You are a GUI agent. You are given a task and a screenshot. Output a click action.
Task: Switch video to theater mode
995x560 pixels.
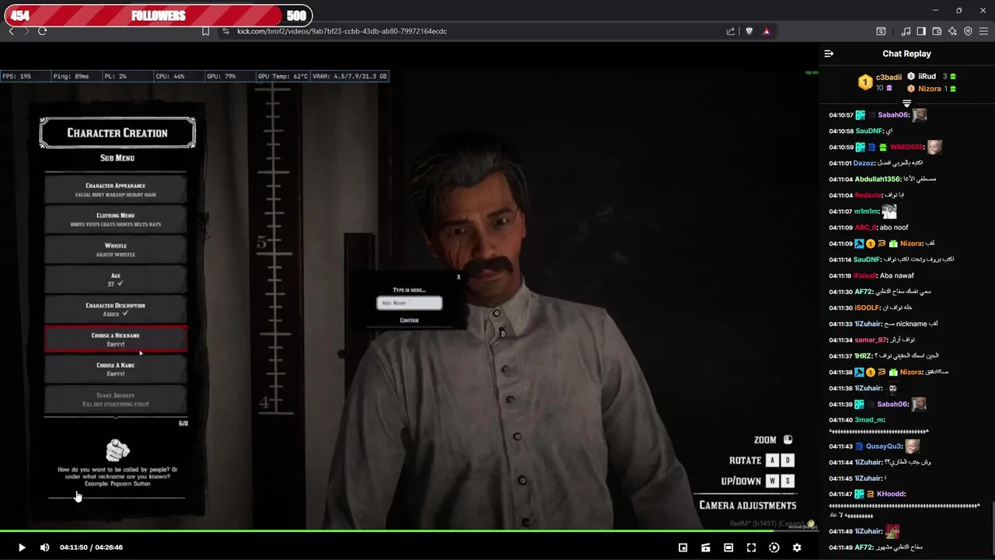(728, 548)
